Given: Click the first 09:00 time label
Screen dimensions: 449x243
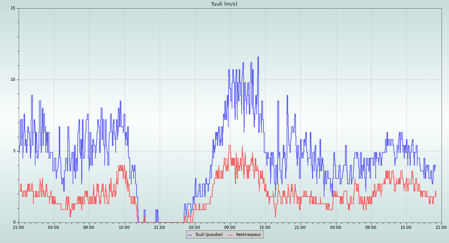Looking at the screenshot, I should point(89,227).
